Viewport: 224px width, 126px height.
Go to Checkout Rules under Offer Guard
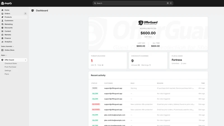(x=11, y=64)
